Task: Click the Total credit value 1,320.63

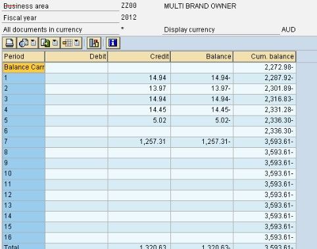Action: coord(139,246)
